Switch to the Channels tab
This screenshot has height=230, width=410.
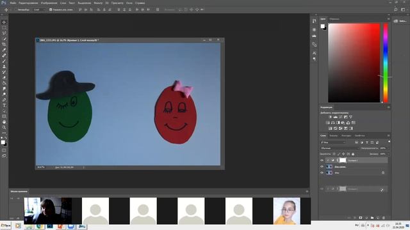click(333, 135)
